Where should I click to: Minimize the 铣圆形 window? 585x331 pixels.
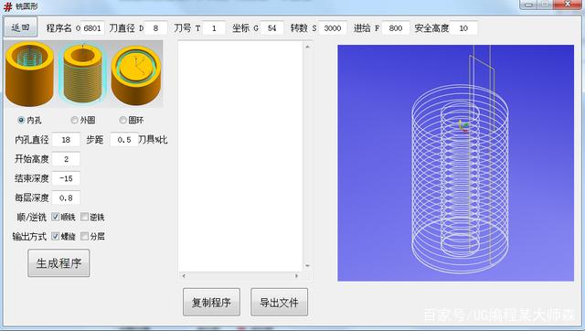528,5
